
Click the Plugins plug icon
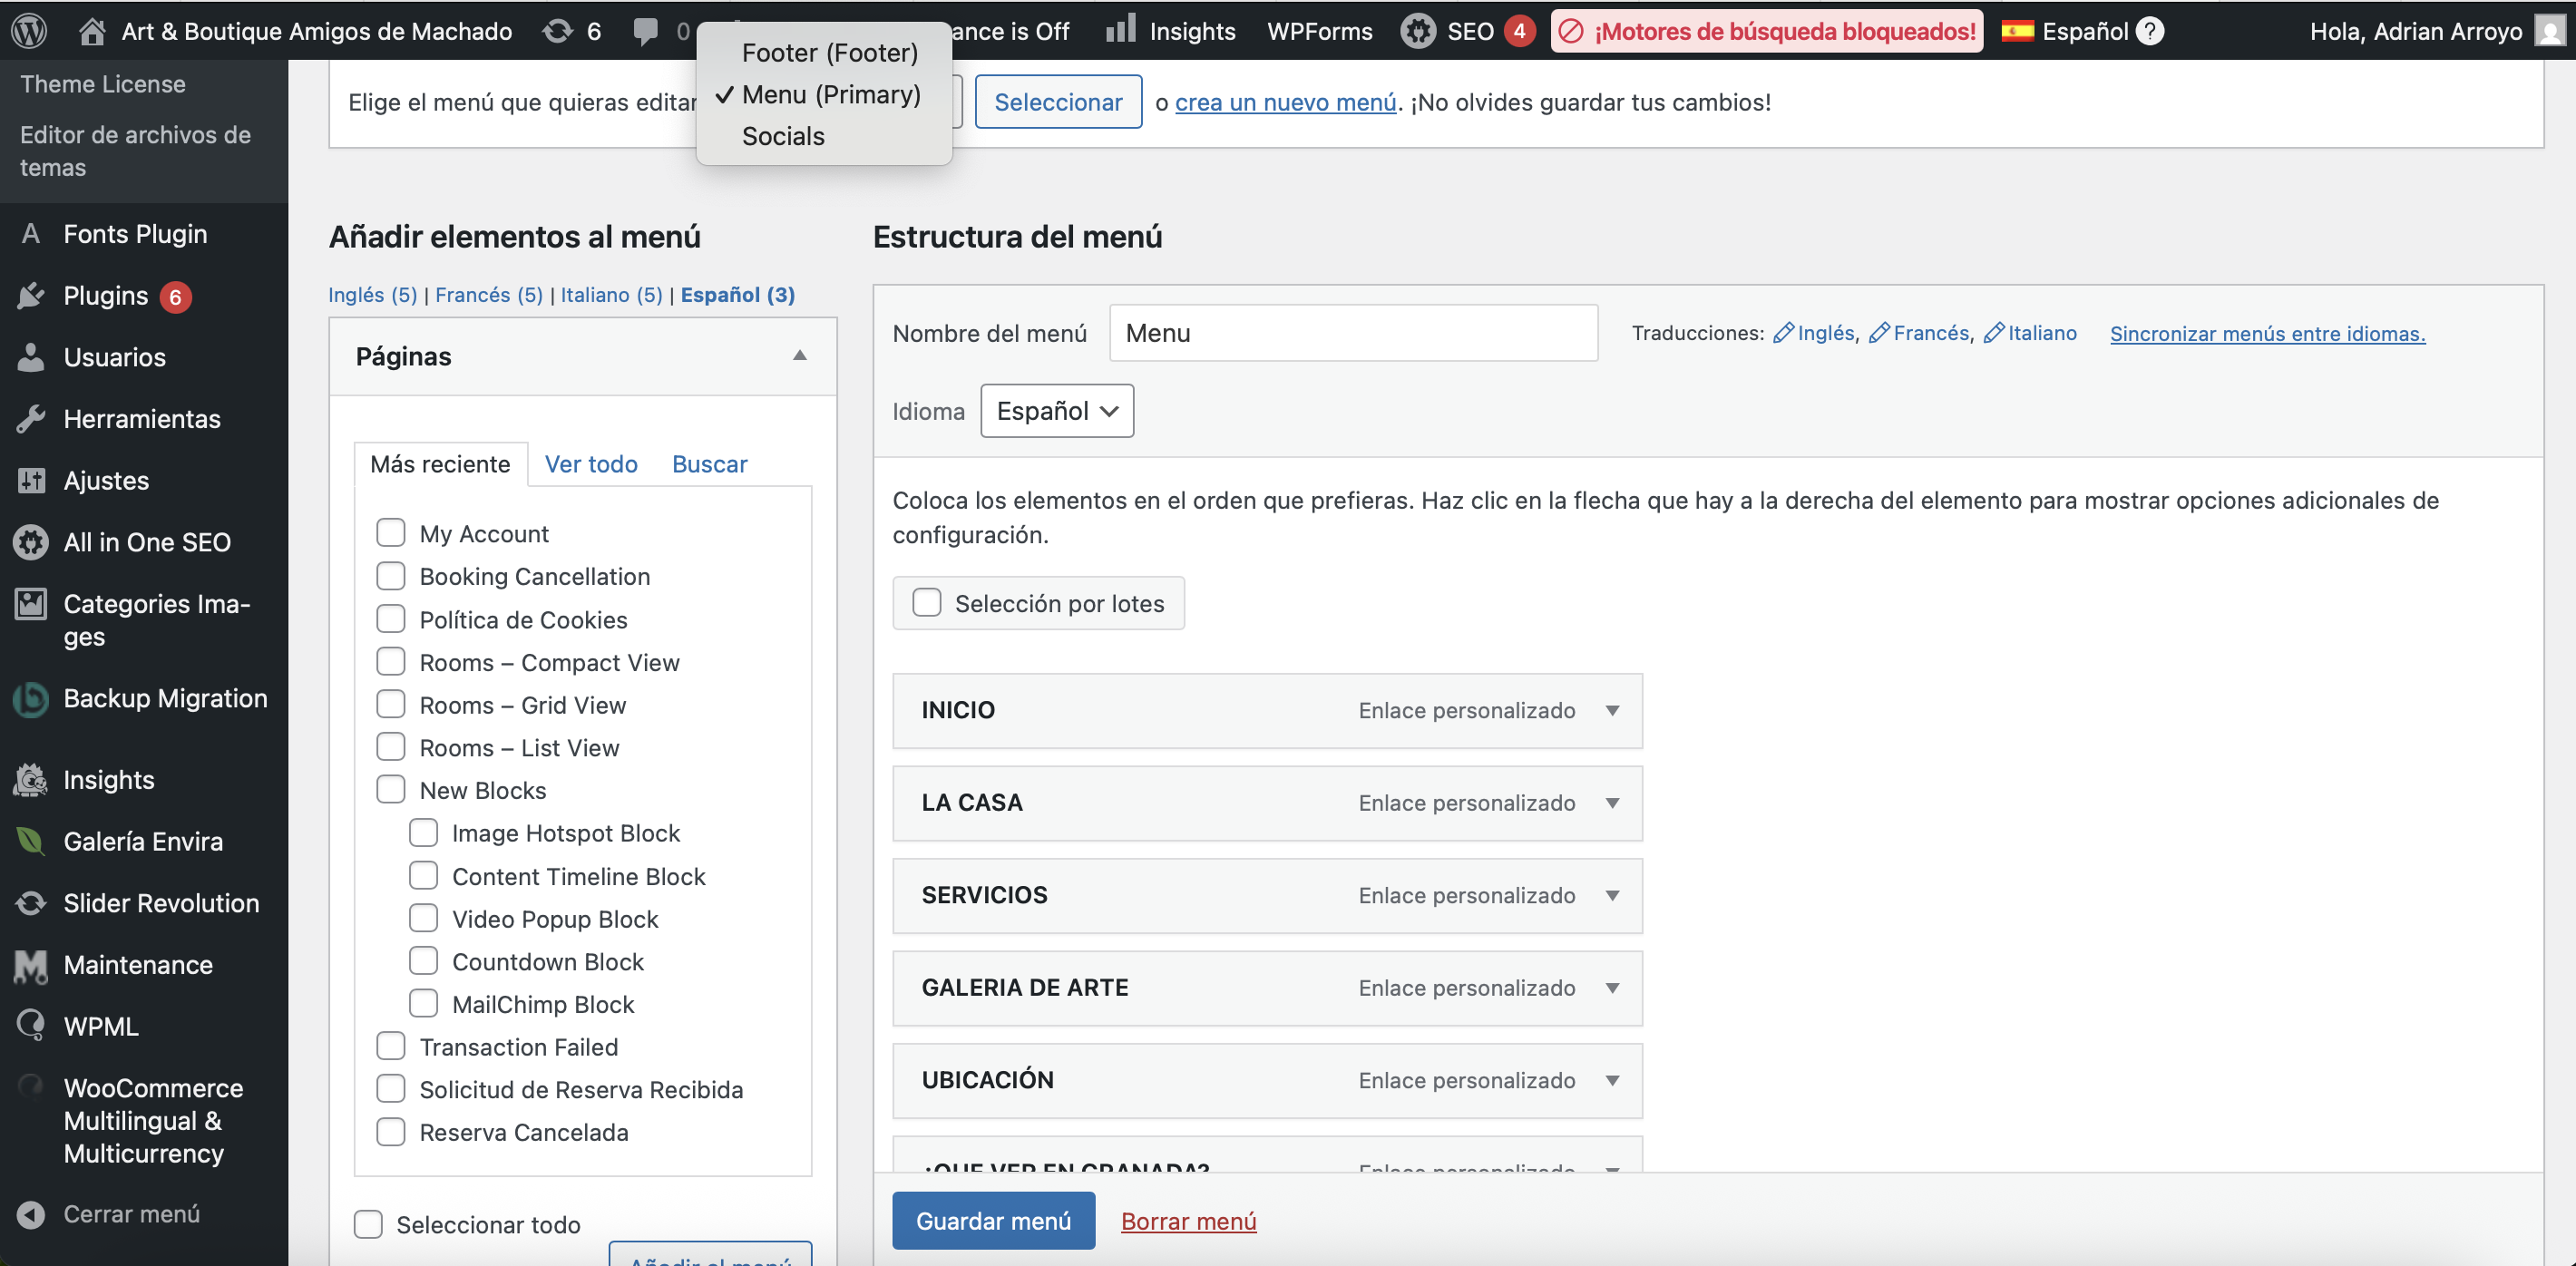click(x=31, y=296)
